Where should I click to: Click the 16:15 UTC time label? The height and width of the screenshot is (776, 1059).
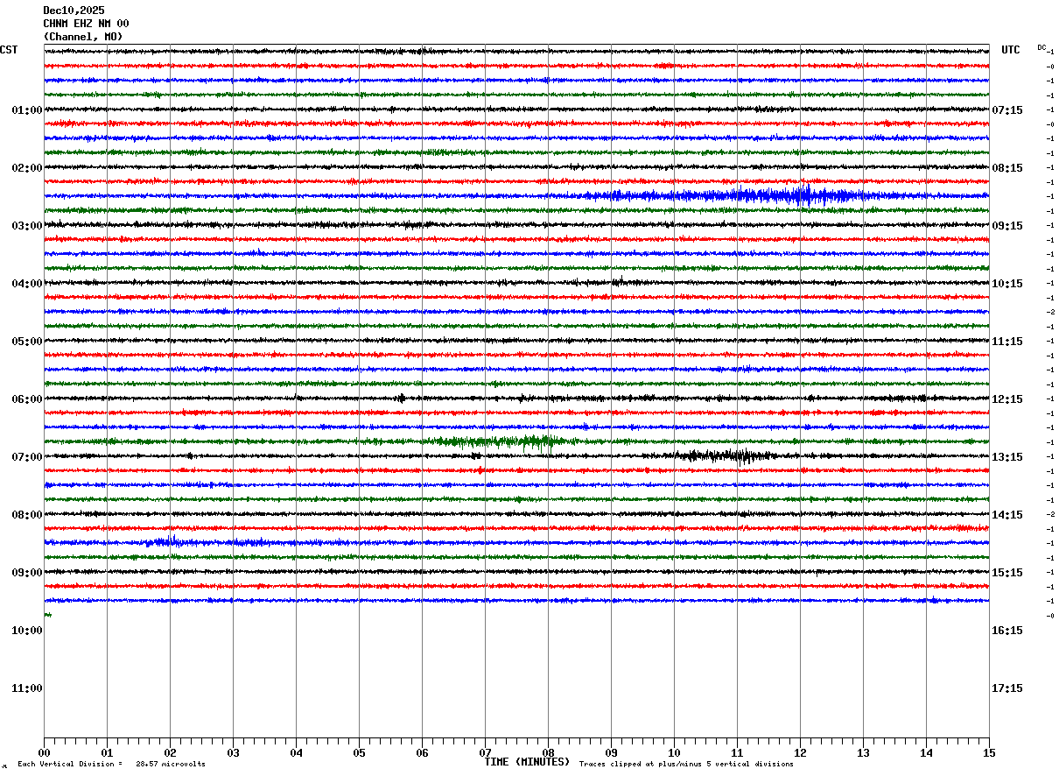pos(1006,630)
